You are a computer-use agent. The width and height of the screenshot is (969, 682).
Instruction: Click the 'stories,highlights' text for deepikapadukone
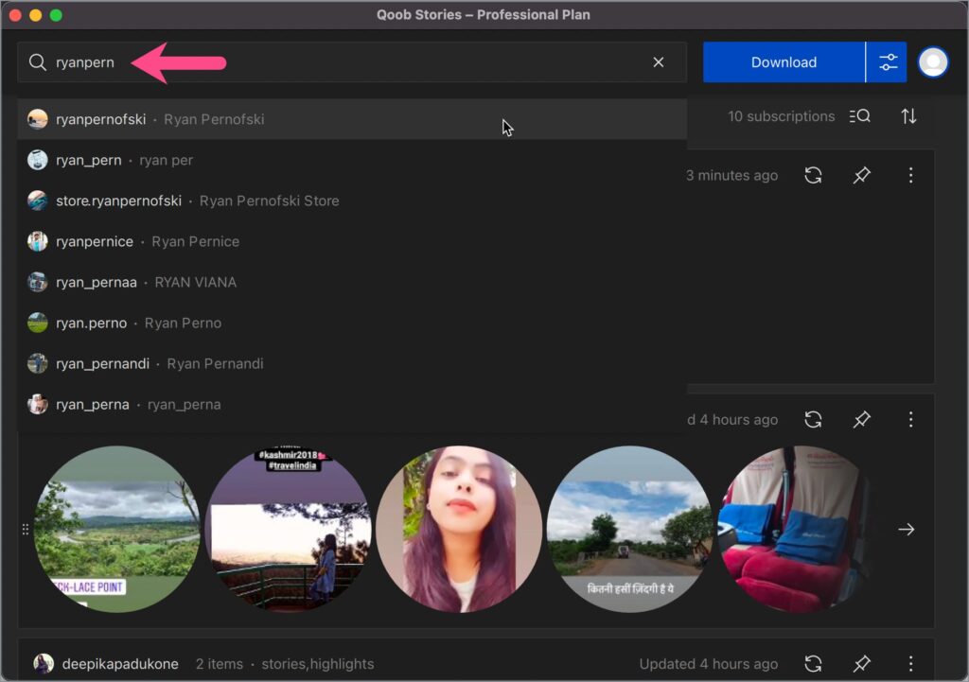[x=318, y=664]
